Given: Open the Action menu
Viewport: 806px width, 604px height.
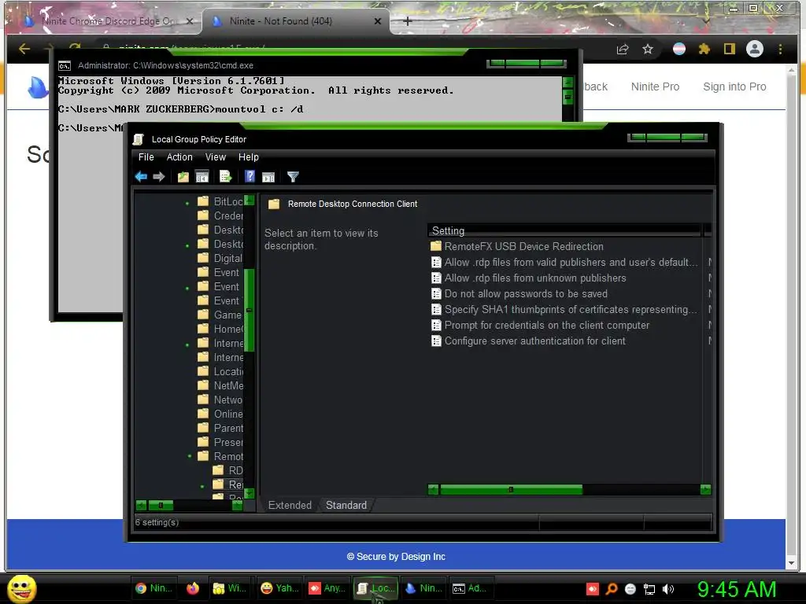Looking at the screenshot, I should coord(179,157).
